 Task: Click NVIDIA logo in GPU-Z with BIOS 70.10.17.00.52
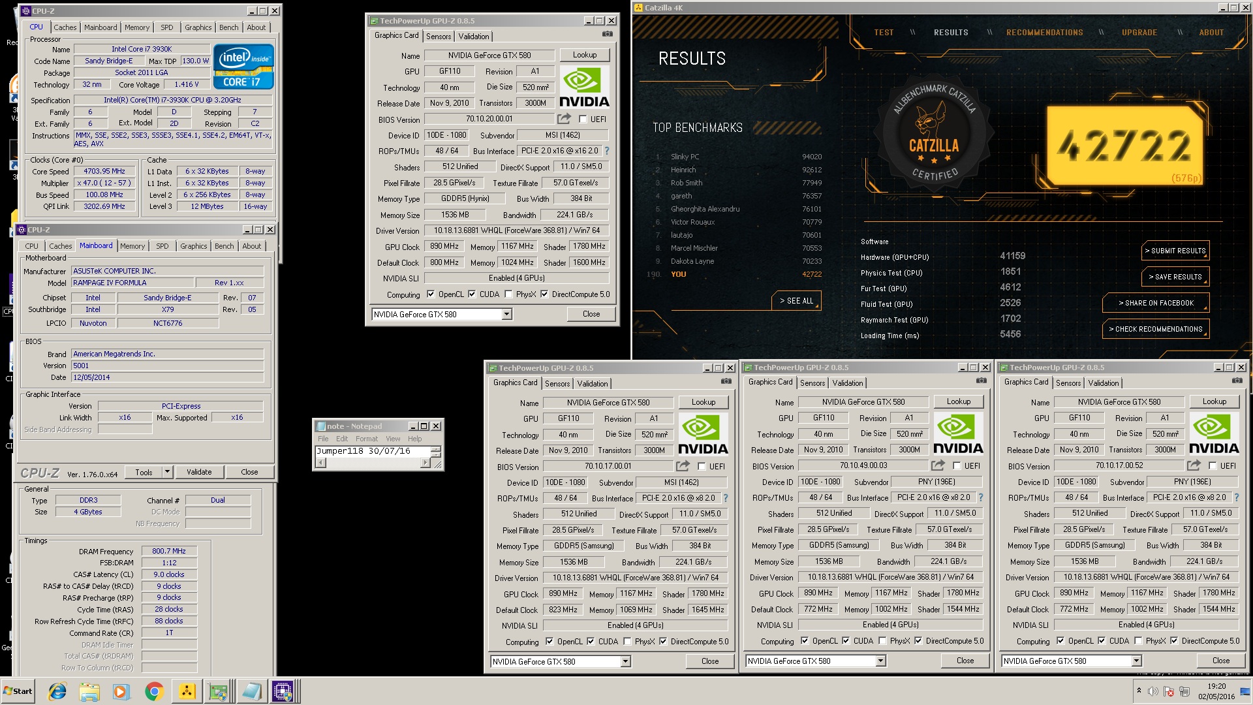tap(1214, 433)
